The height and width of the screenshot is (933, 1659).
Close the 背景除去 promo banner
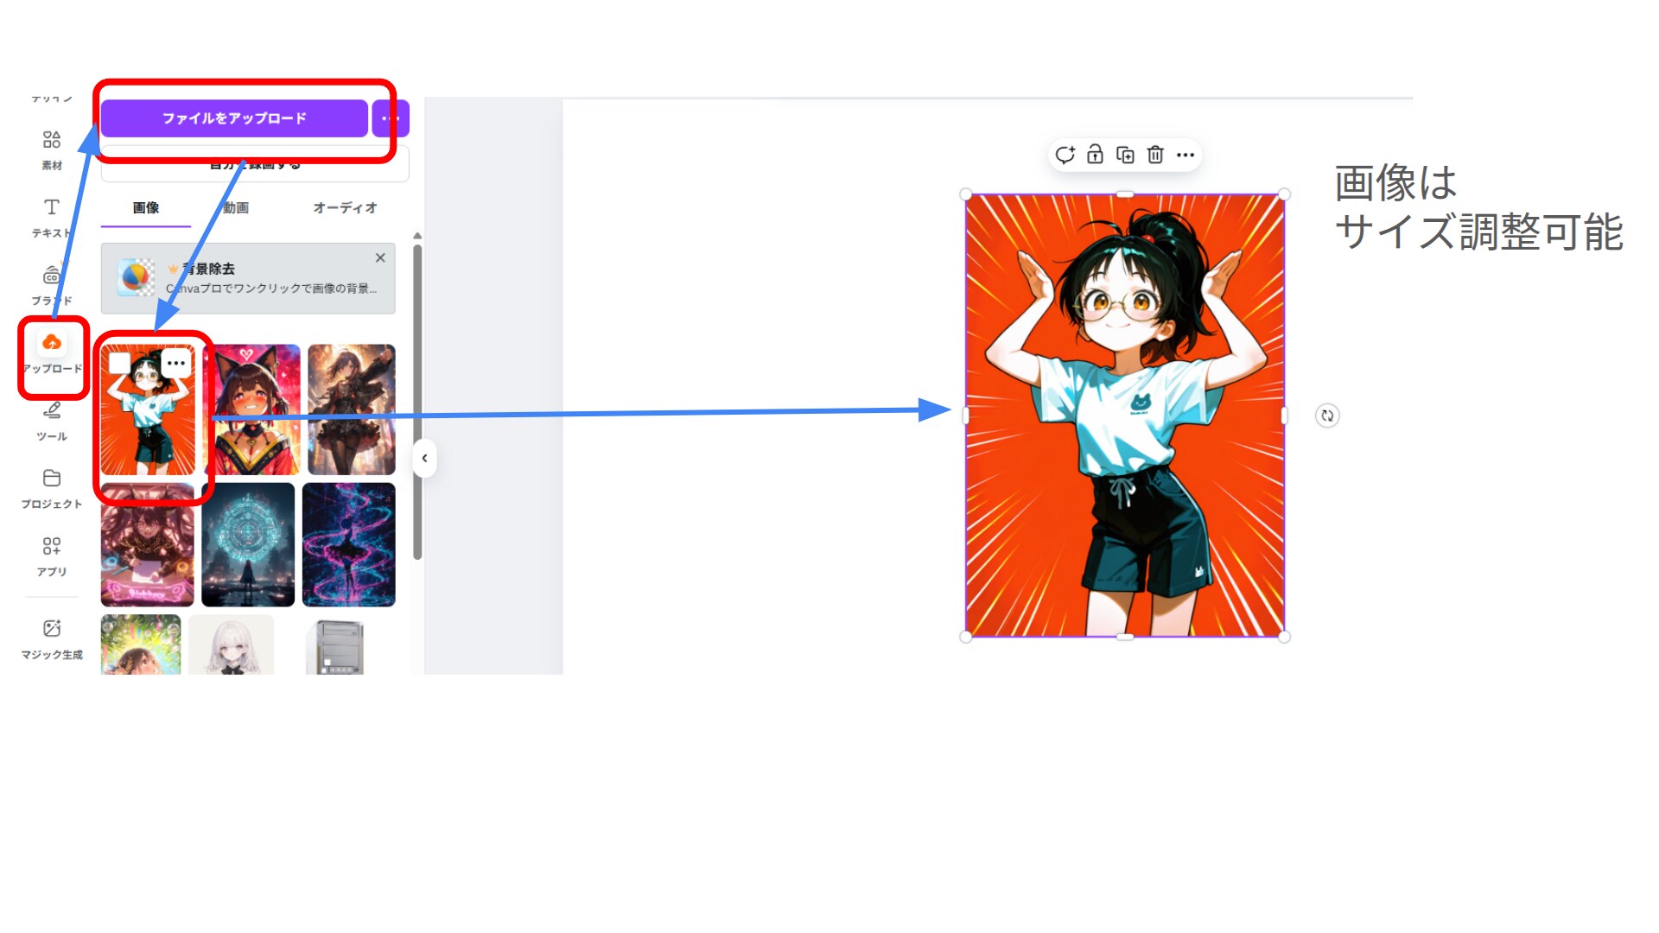click(x=380, y=257)
